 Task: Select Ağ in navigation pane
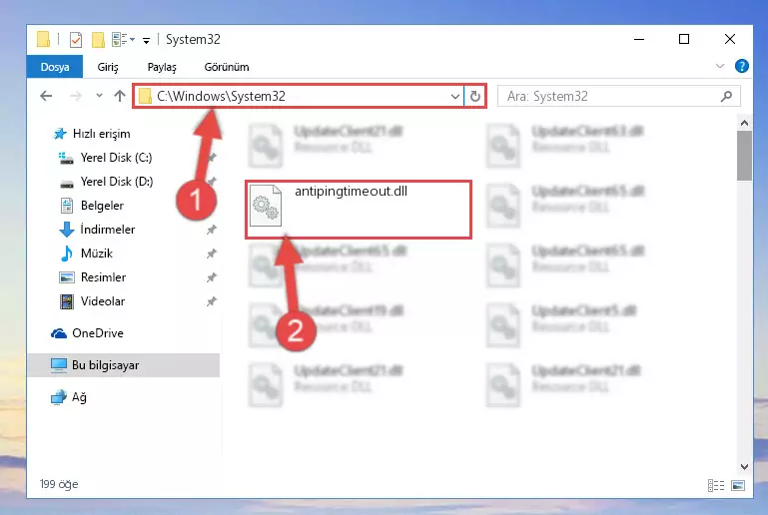69,397
